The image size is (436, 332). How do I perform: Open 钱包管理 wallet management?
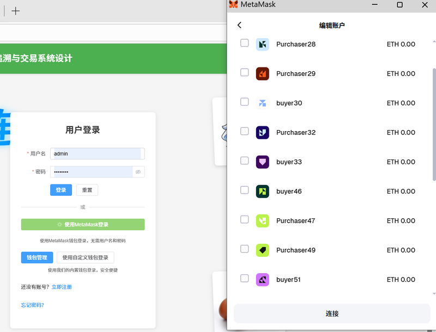(x=37, y=257)
